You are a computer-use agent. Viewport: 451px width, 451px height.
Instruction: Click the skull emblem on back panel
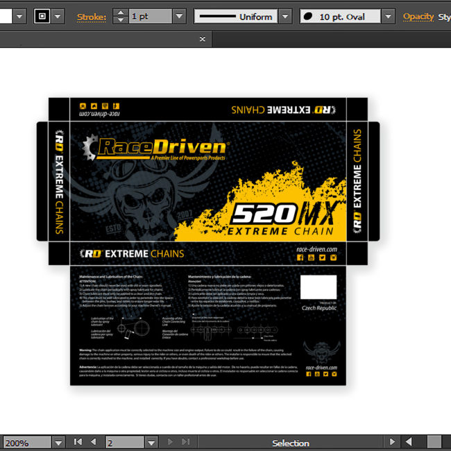(321, 352)
